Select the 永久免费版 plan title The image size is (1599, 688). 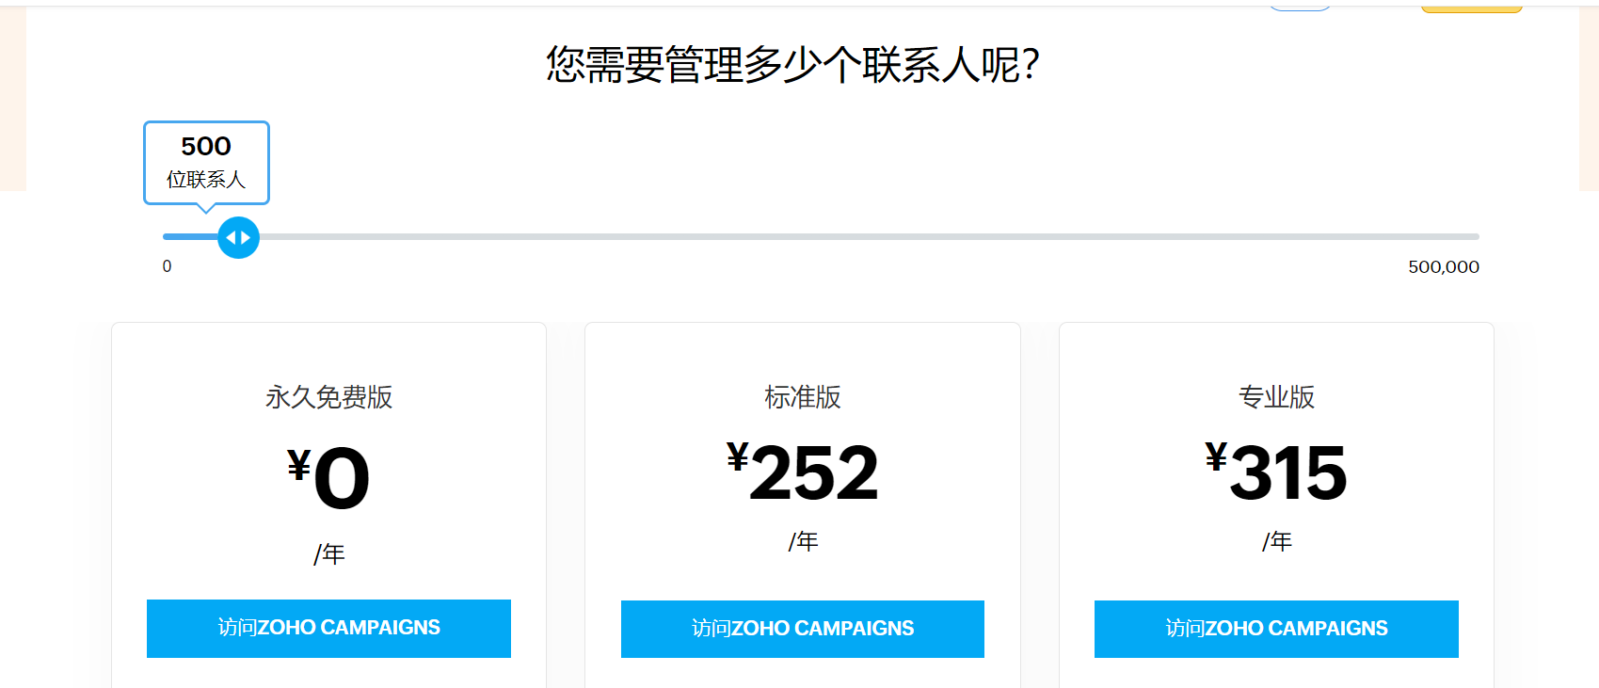point(328,397)
